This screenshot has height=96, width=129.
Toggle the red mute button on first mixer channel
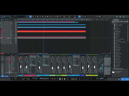click(x=19, y=58)
